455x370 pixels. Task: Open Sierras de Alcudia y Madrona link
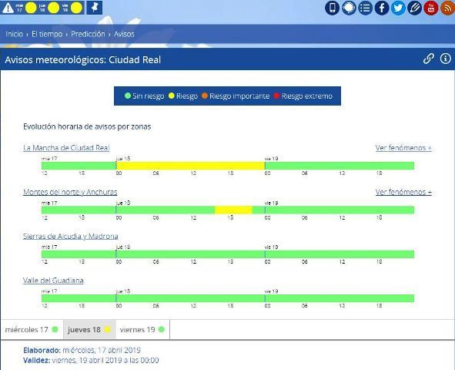pos(71,236)
